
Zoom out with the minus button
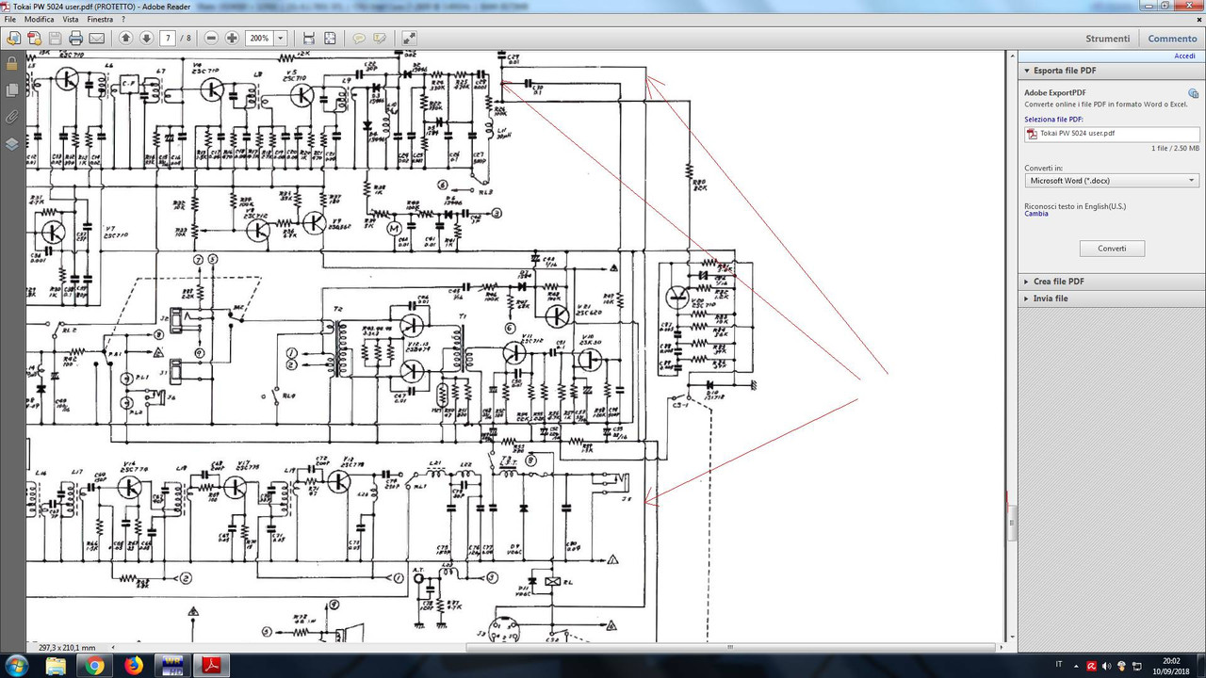tap(211, 39)
